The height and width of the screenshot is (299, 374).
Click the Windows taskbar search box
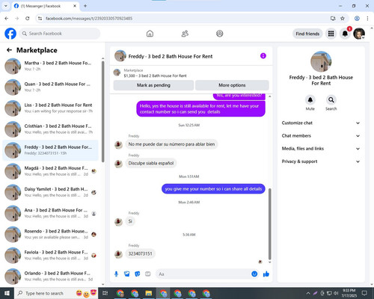(56, 293)
